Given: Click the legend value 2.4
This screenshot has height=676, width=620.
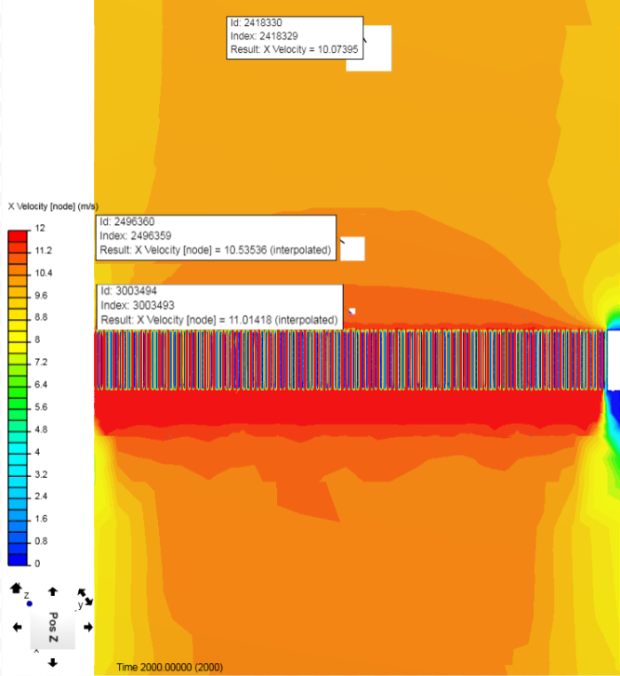Looking at the screenshot, I should tap(41, 497).
